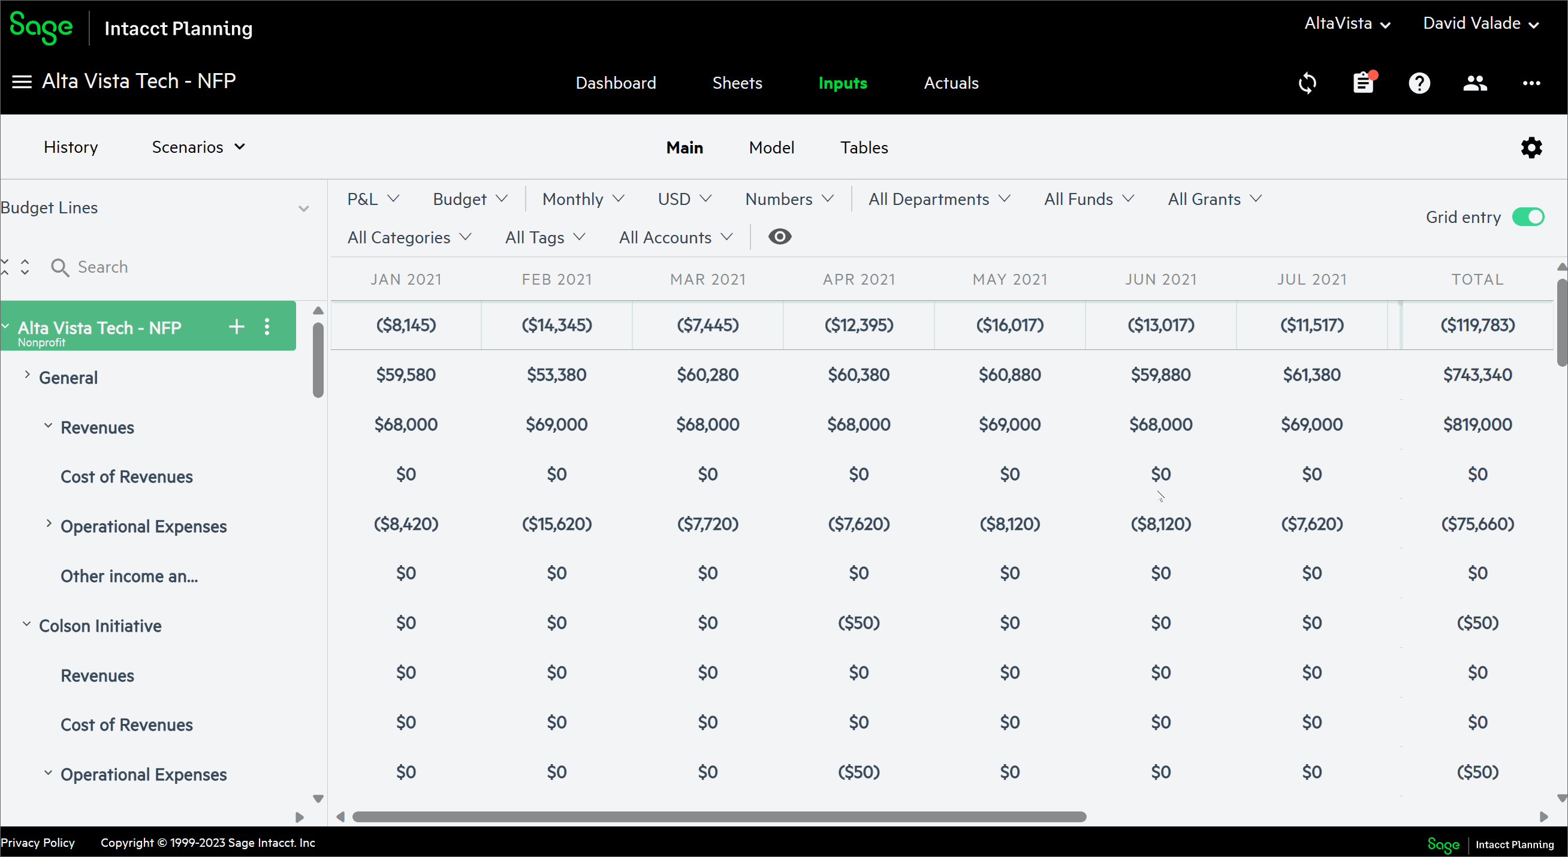
Task: Click the search magnifier icon
Action: tap(60, 267)
